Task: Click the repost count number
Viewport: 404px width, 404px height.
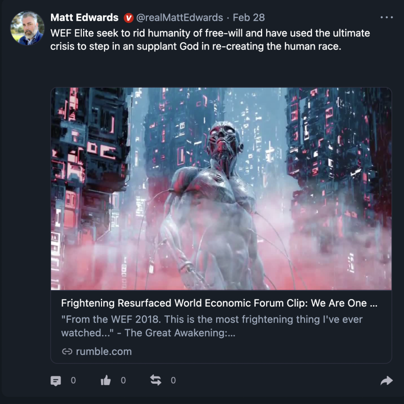Action: [173, 381]
